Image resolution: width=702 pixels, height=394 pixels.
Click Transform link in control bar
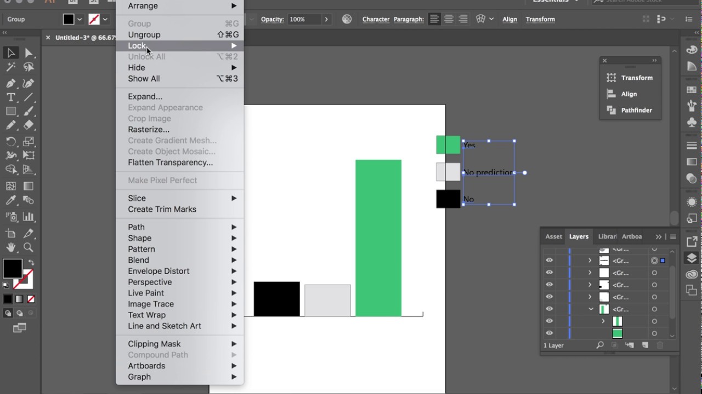[x=540, y=19]
